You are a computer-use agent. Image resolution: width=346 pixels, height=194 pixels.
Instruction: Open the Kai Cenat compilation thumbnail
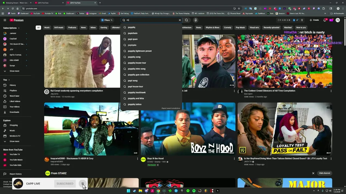coord(82,61)
